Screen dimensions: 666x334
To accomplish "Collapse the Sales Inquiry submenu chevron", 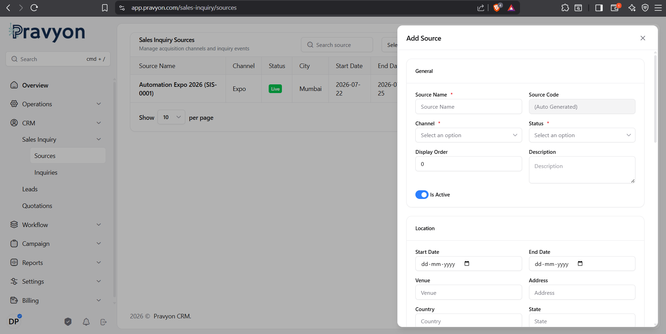I will point(99,139).
